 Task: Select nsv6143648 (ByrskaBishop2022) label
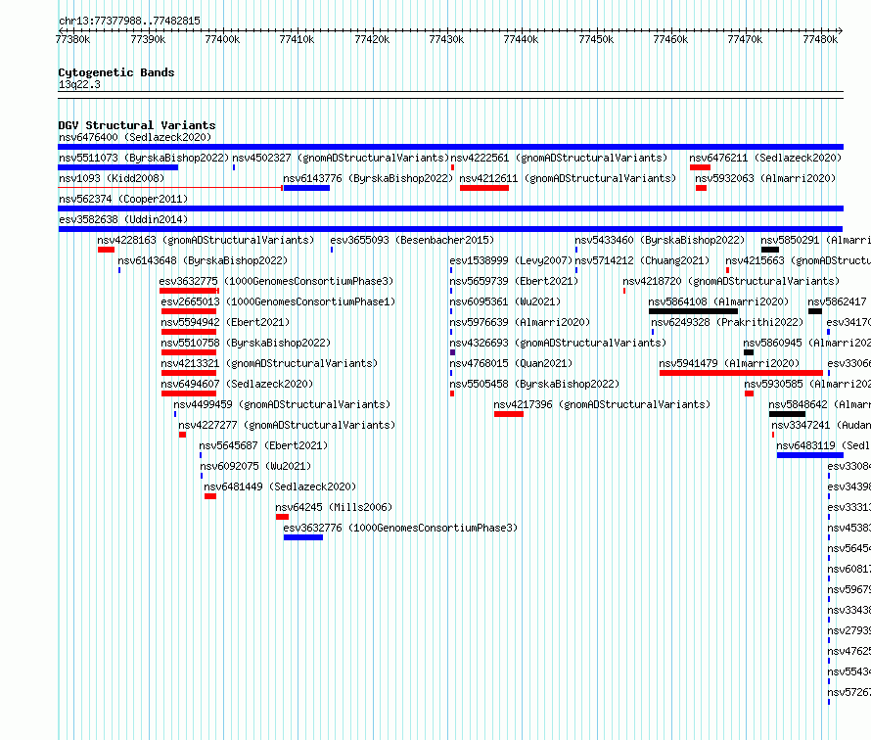pos(203,260)
